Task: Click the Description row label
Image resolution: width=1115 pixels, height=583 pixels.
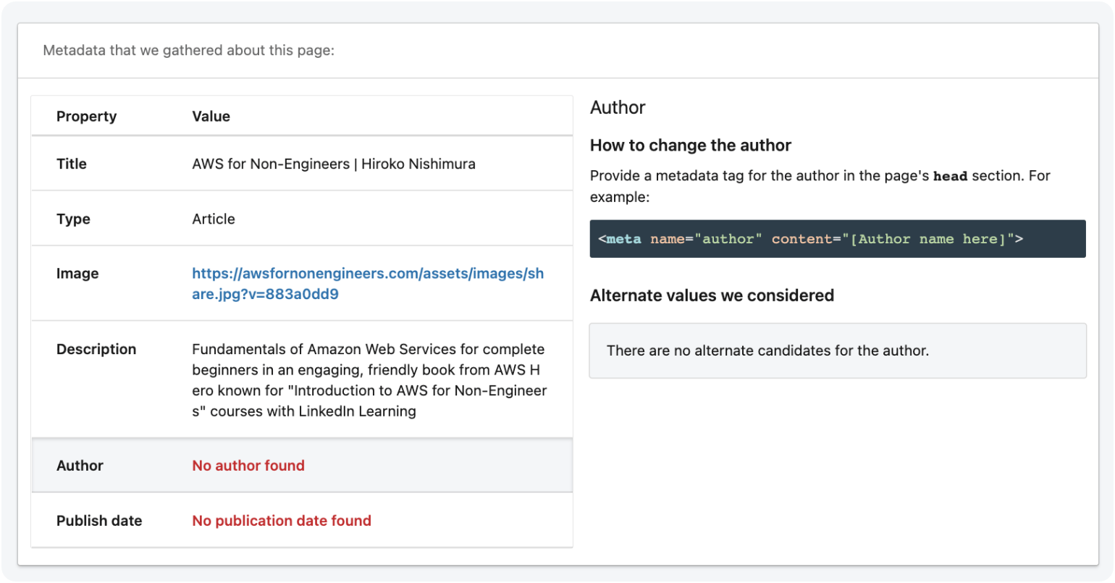Action: coord(96,349)
